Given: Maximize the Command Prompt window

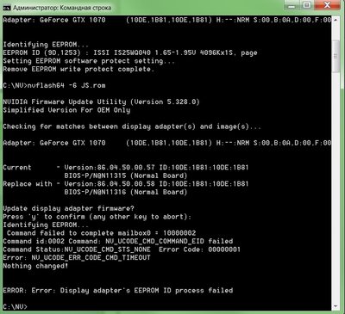Looking at the screenshot, I should click(x=307, y=5).
